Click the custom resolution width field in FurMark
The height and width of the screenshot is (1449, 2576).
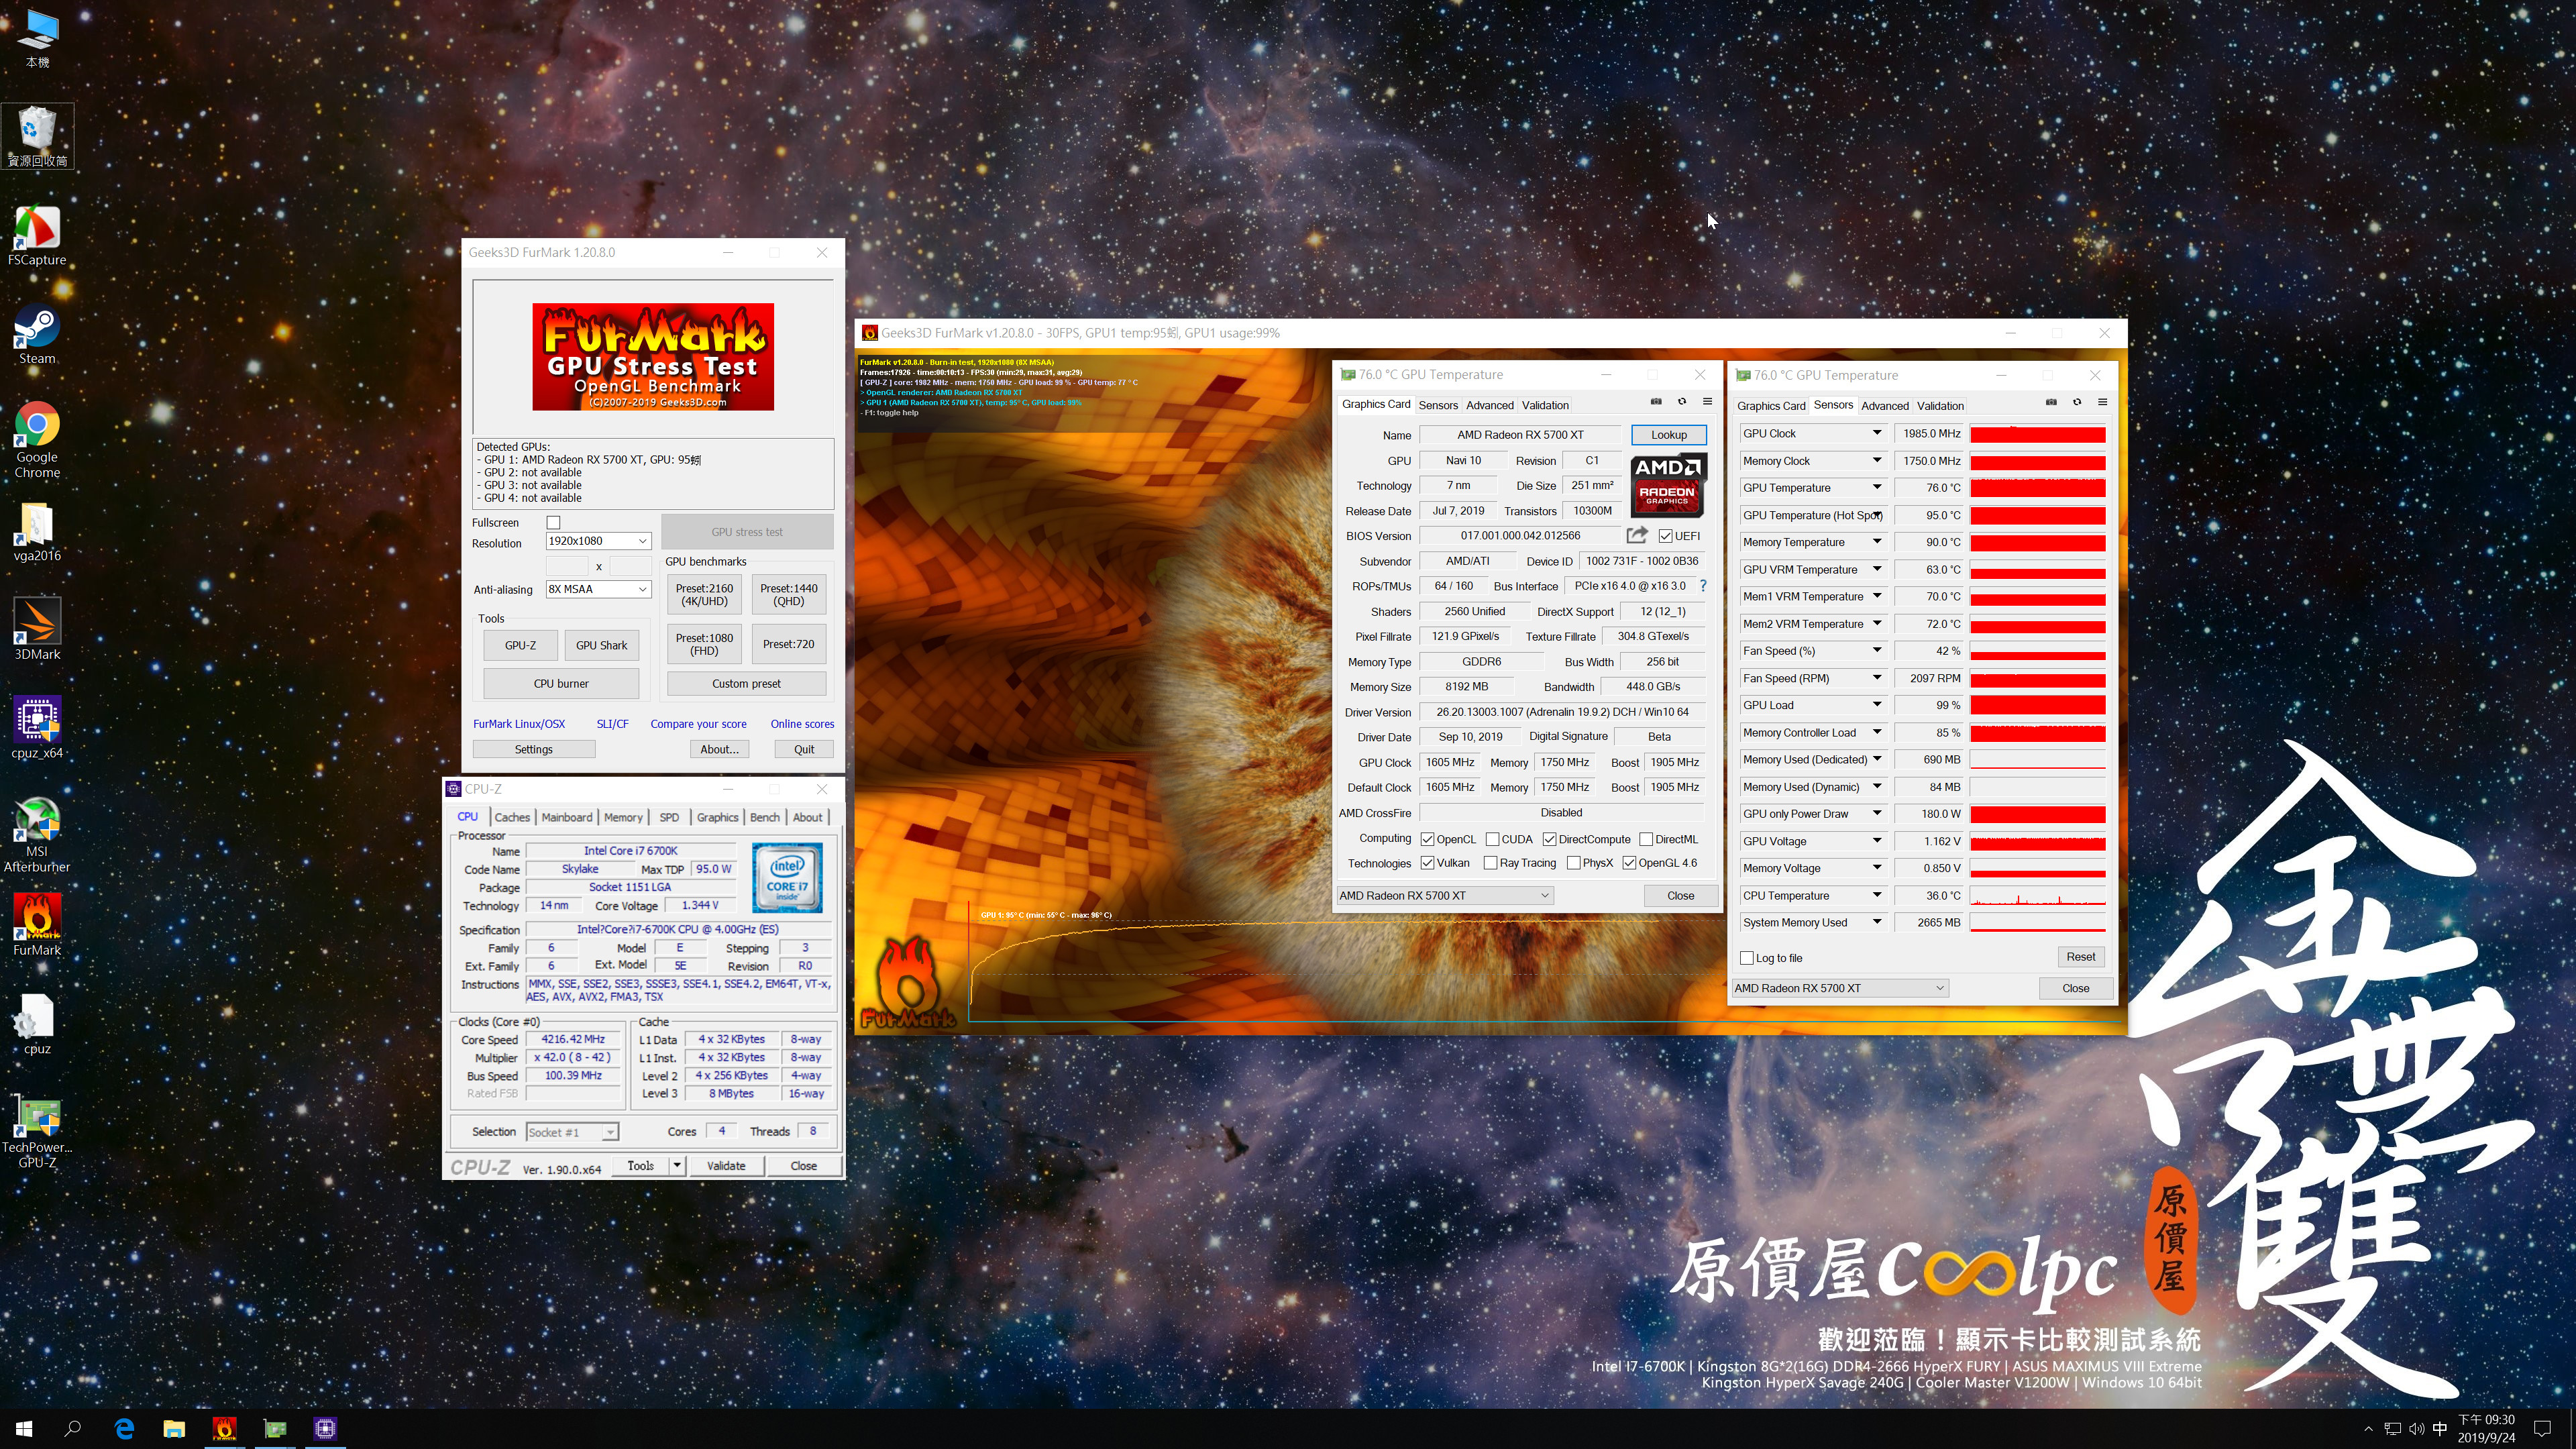click(x=566, y=566)
